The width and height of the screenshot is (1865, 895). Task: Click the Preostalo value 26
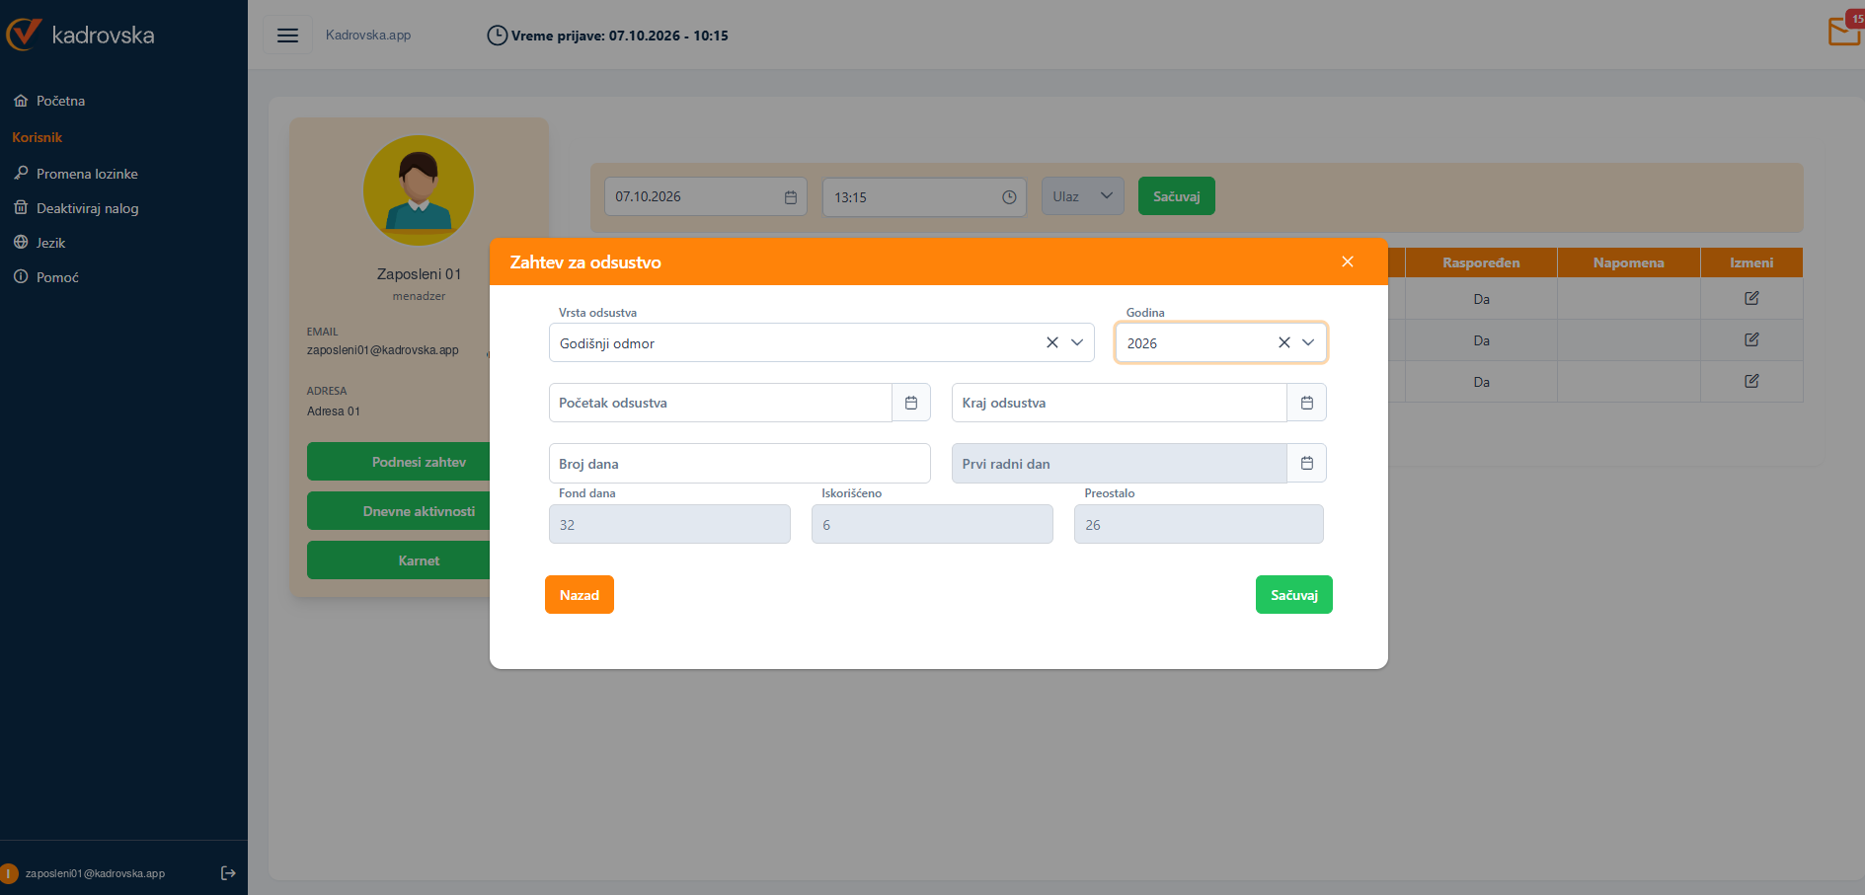(x=1199, y=524)
